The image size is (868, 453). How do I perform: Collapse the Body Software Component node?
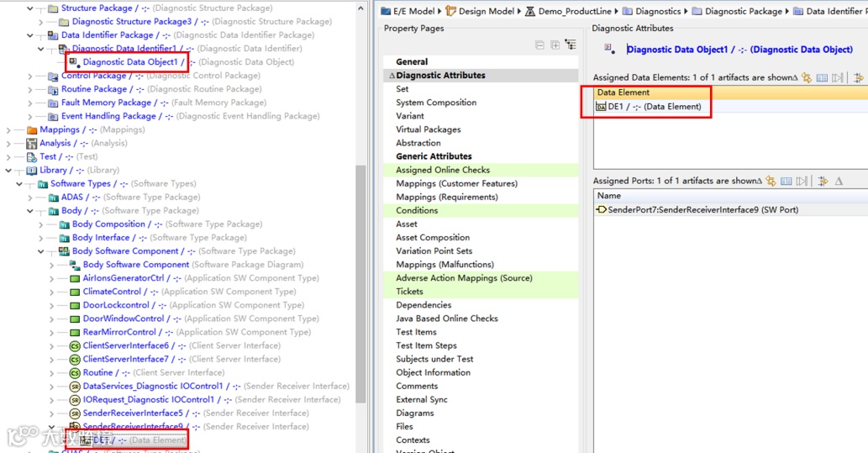point(41,251)
